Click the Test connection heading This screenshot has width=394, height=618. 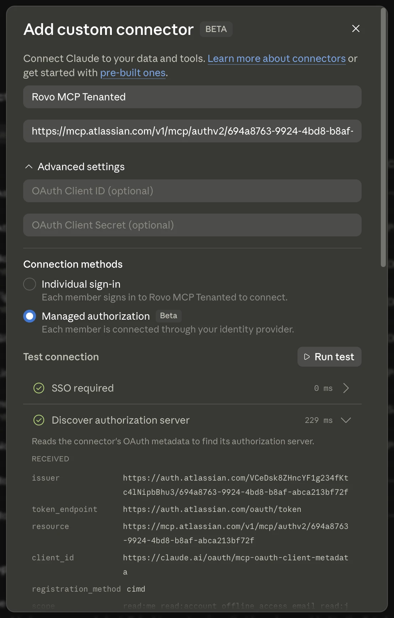point(61,357)
